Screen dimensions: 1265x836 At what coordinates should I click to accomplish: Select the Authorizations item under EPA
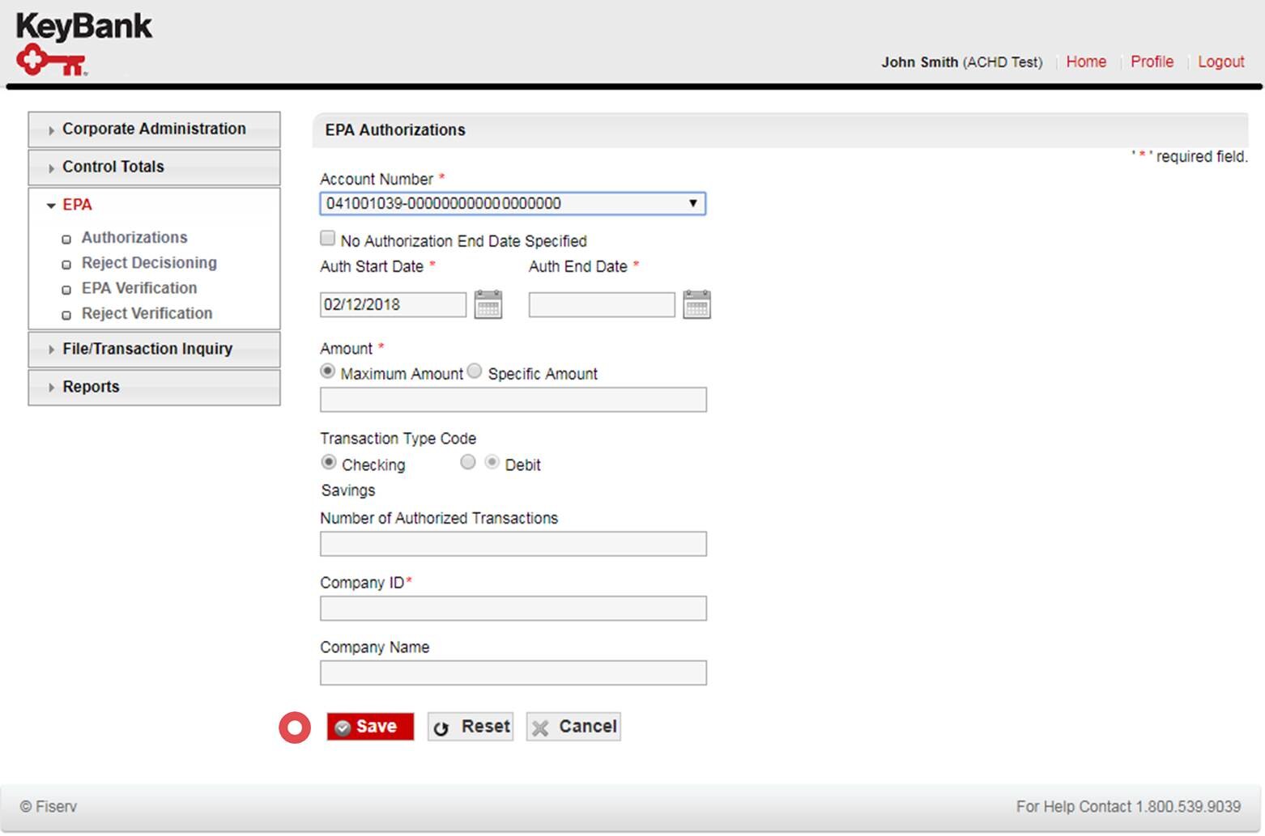134,237
